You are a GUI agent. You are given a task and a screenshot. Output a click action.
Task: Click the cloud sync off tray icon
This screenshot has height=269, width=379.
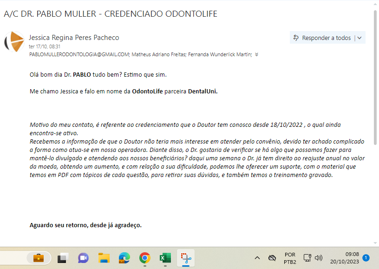272,258
